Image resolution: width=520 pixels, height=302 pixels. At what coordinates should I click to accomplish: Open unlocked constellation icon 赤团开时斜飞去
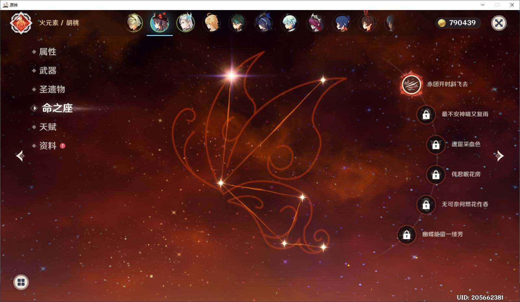[x=412, y=85]
